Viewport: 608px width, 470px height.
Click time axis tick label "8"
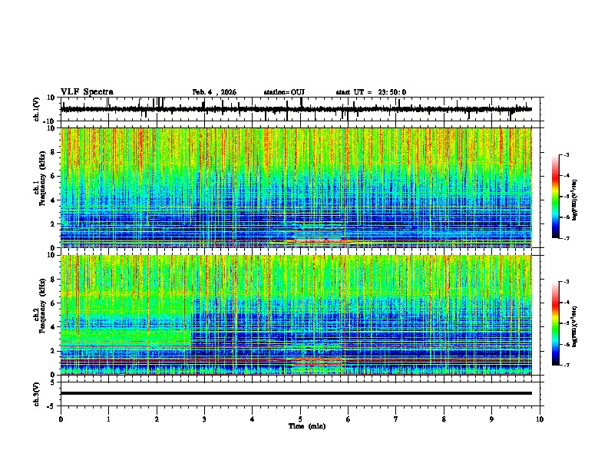[x=444, y=419]
